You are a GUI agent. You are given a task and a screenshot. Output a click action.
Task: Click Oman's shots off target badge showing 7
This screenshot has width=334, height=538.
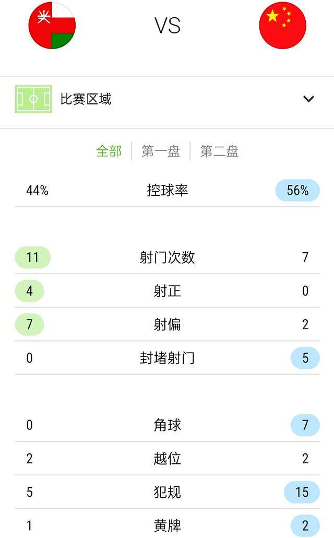[29, 324]
